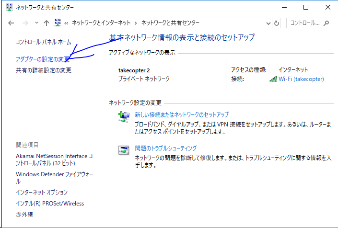Go to コントロール パネル ホーム
Image resolution: width=338 pixels, height=228 pixels.
[43, 42]
